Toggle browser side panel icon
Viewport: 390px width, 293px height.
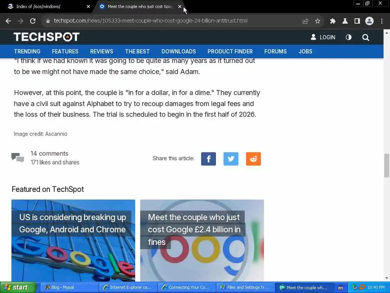click(357, 21)
